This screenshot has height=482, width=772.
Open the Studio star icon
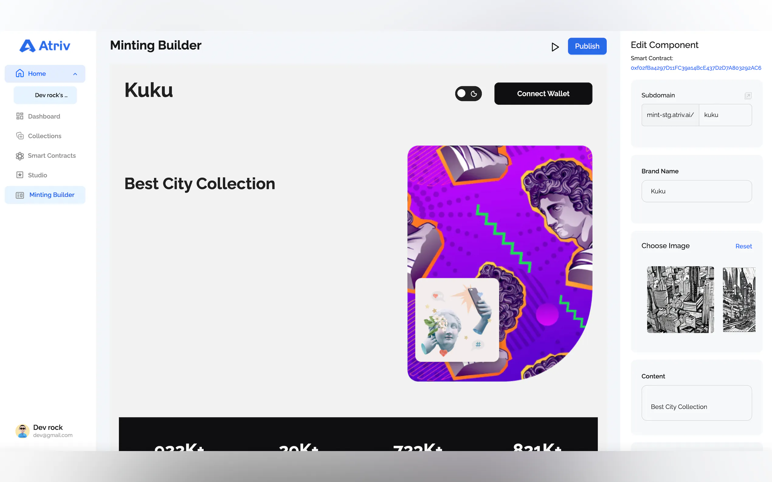pos(20,175)
